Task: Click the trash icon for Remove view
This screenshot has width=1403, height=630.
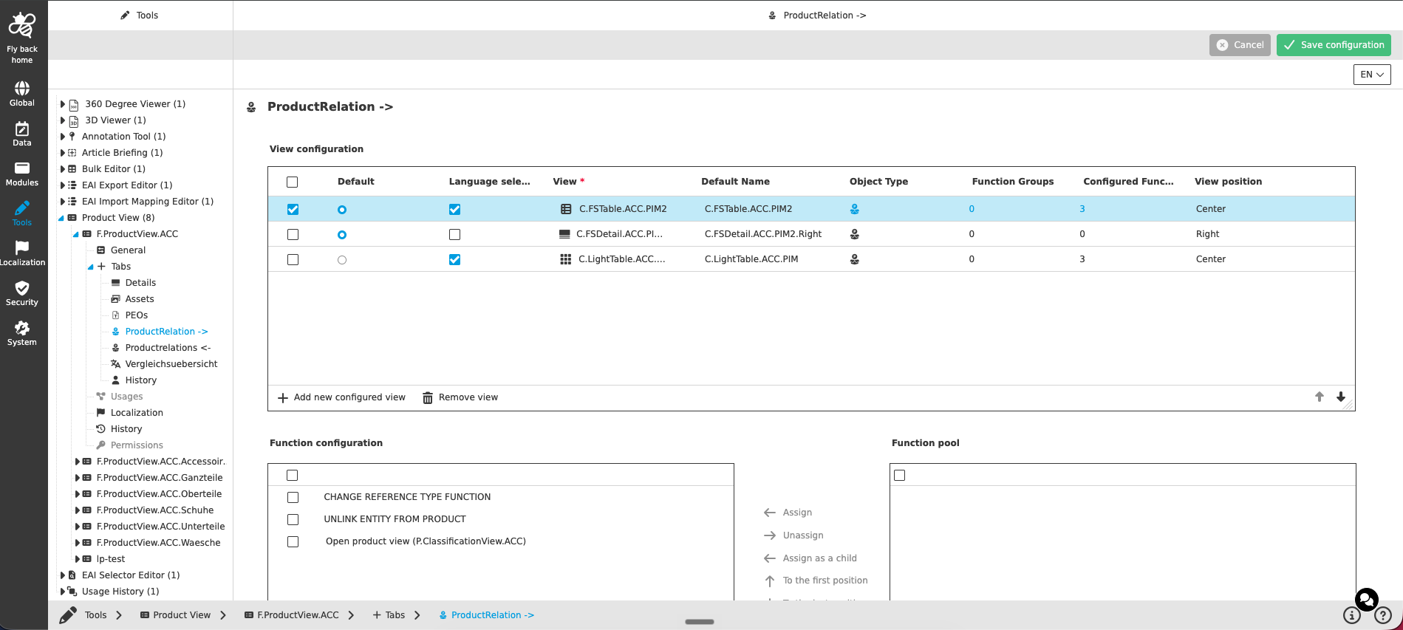Action: pyautogui.click(x=428, y=398)
